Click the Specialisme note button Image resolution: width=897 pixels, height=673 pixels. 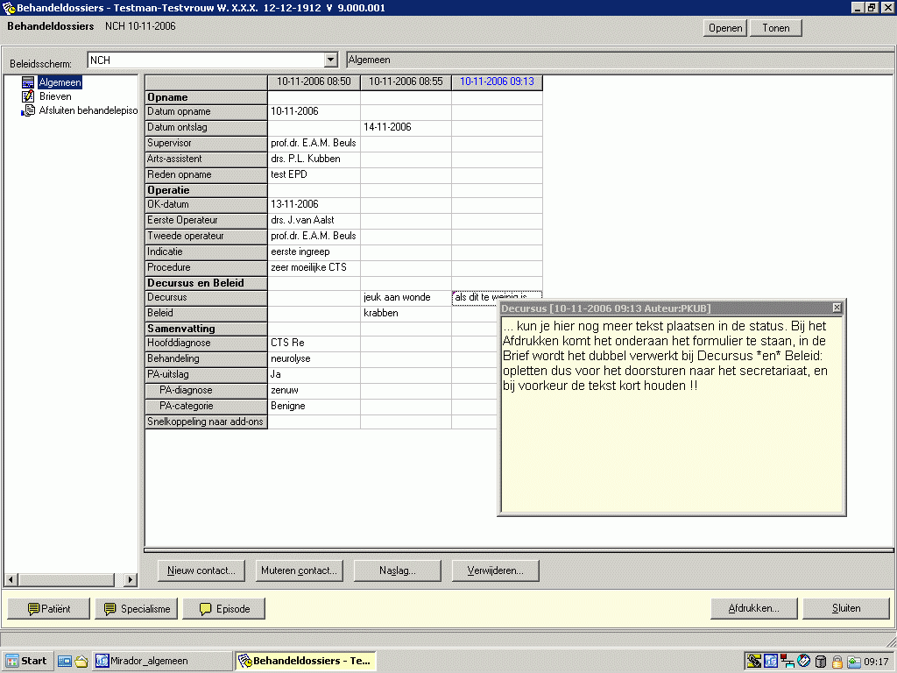pyautogui.click(x=137, y=608)
